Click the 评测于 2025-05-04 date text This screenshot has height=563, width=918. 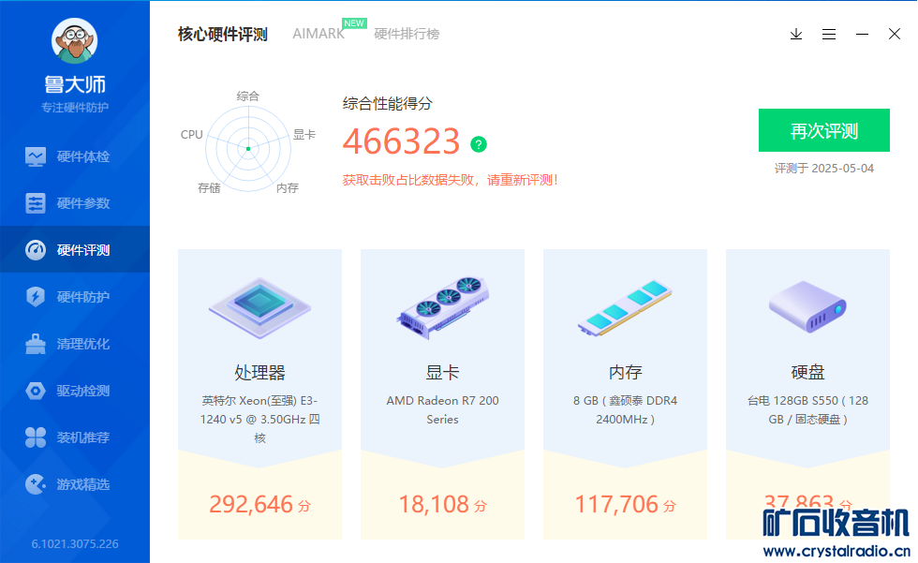pos(824,169)
